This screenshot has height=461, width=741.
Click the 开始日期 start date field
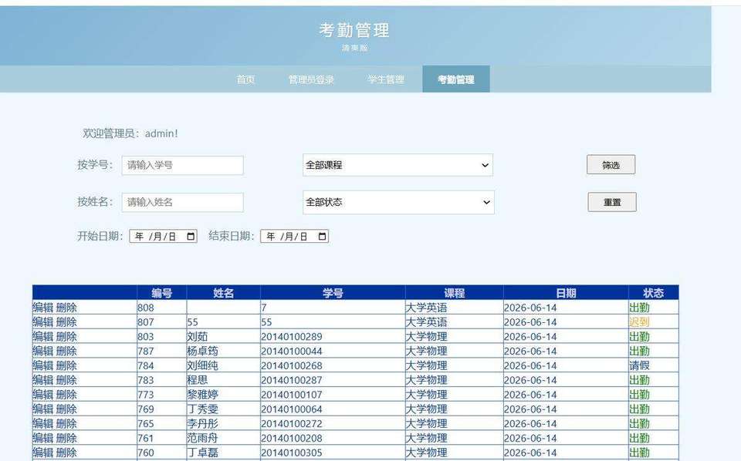[163, 237]
